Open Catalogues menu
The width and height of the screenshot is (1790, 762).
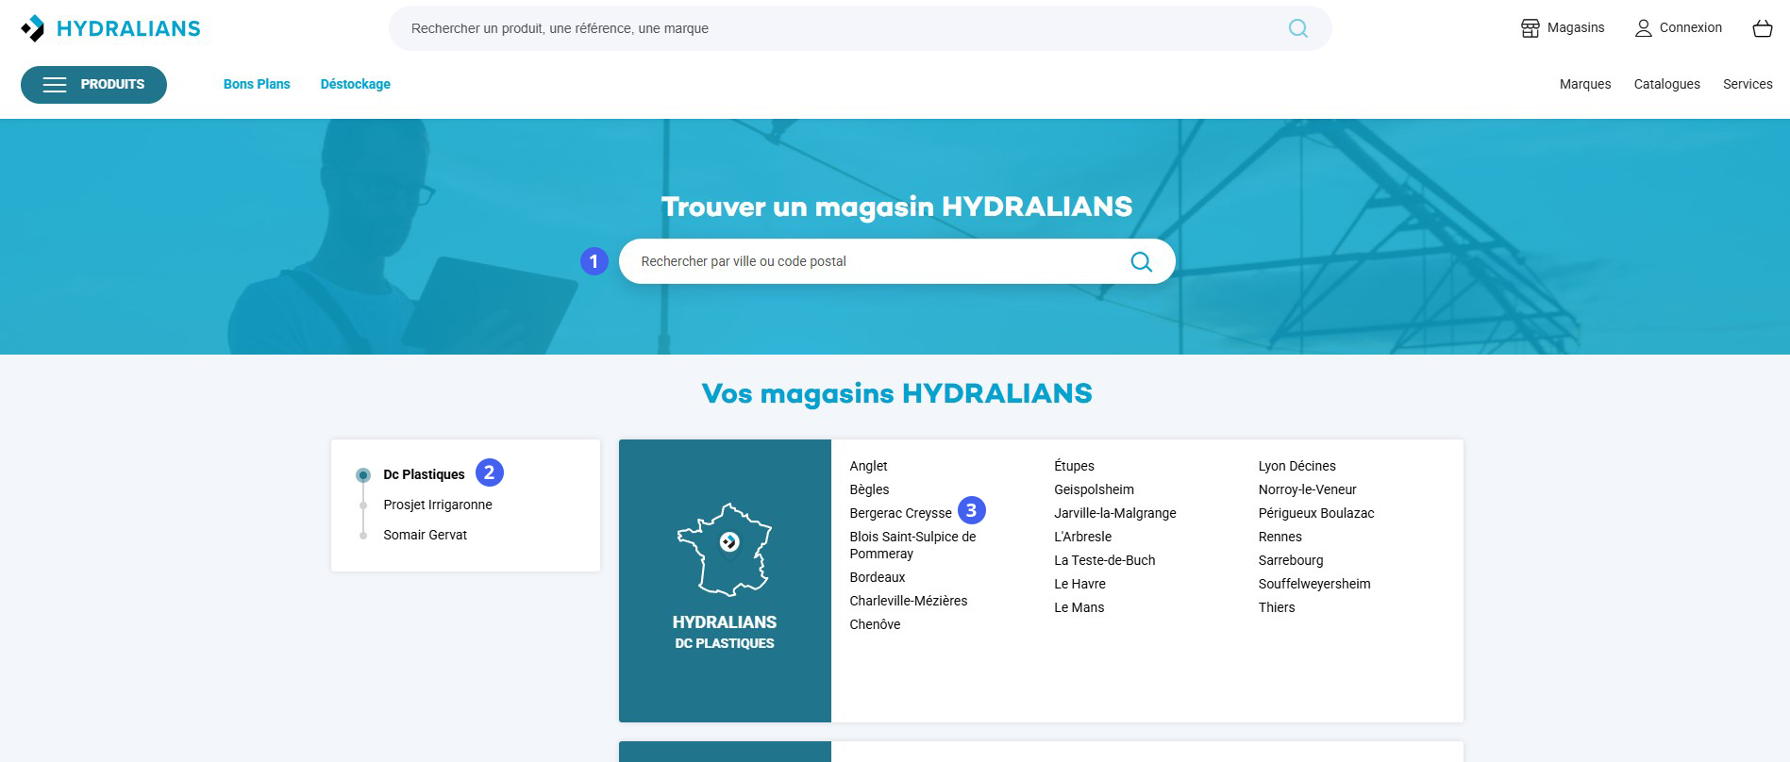(x=1666, y=84)
